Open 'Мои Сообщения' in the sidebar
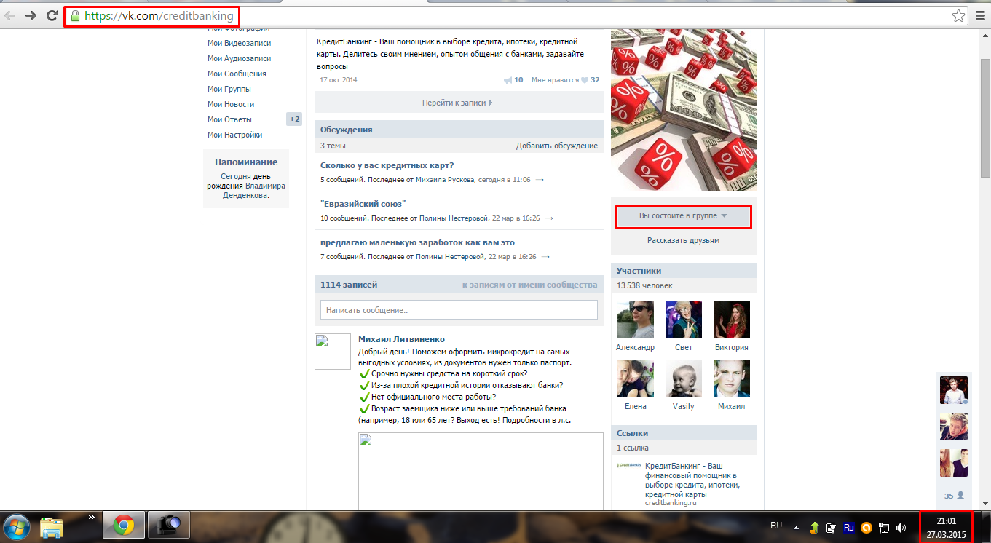This screenshot has width=991, height=543. (x=237, y=74)
